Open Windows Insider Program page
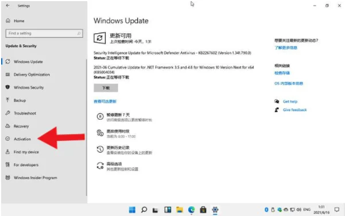The height and width of the screenshot is (216, 345). tap(35, 178)
